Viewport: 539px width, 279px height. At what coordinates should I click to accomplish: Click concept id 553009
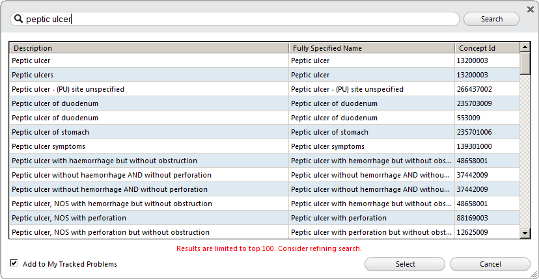click(468, 118)
